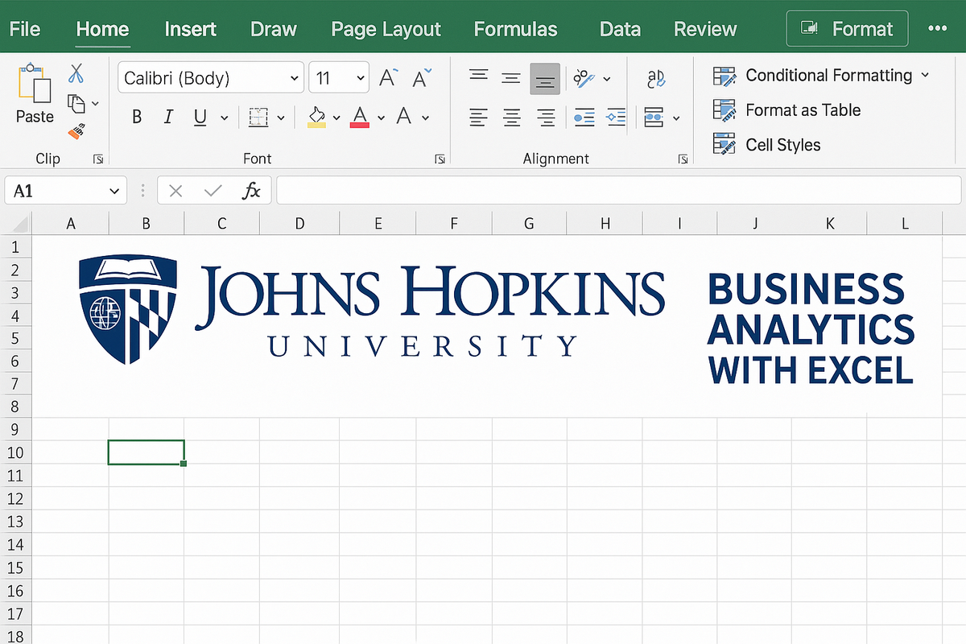This screenshot has width=966, height=644.
Task: Expand the font color dropdown arrow
Action: tap(381, 118)
